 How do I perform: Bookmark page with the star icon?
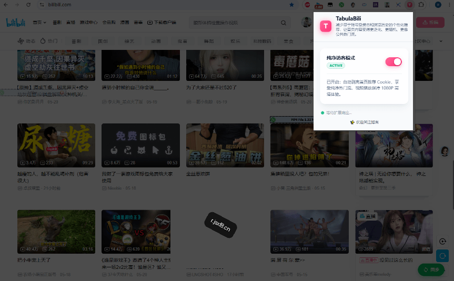click(x=291, y=5)
